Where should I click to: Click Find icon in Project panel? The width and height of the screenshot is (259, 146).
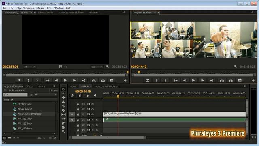tap(55, 138)
